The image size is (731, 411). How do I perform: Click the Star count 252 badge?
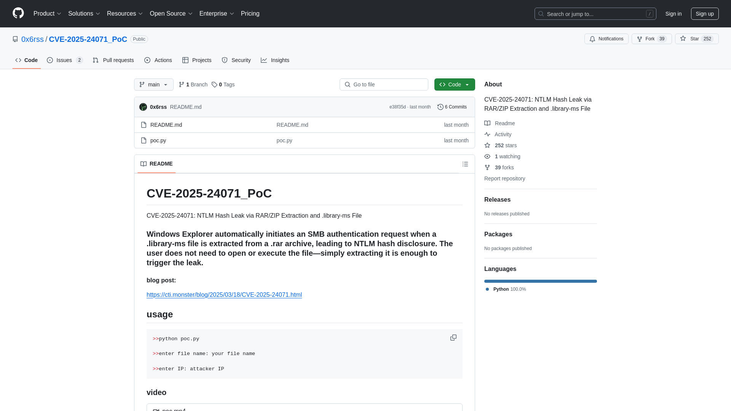tap(707, 39)
